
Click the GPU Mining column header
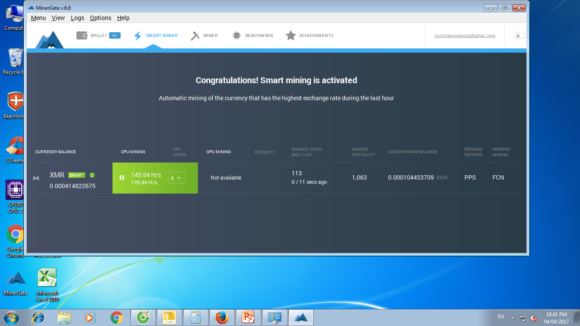point(219,152)
